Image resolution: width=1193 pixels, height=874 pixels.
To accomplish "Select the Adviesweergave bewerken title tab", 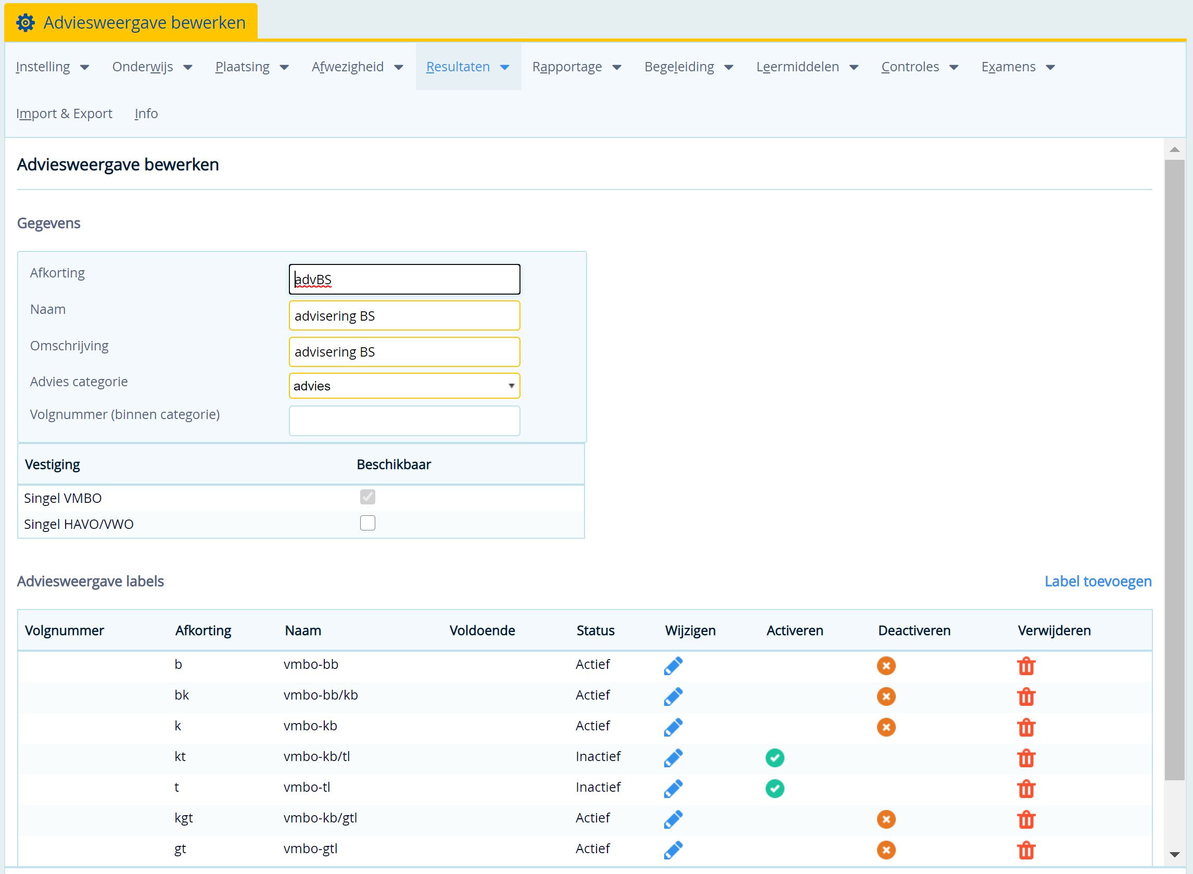I will 131,22.
